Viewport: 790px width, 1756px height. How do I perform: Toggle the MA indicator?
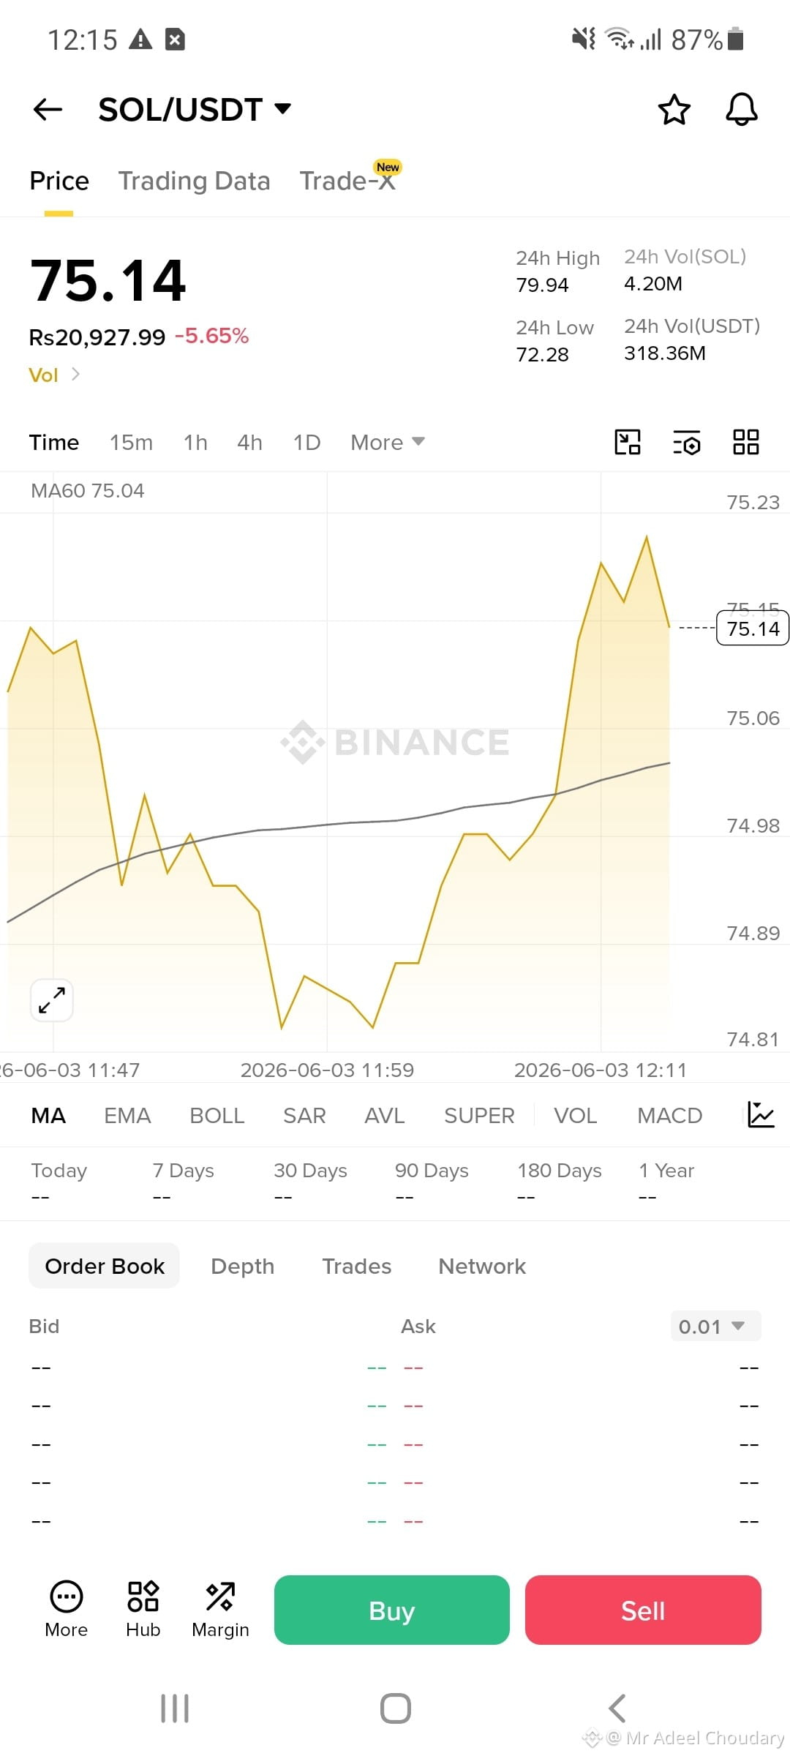(x=48, y=1116)
